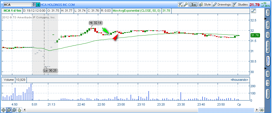The image size is (272, 113).
Task: Click the expand time axis arrows icon
Action: pos(262,110)
